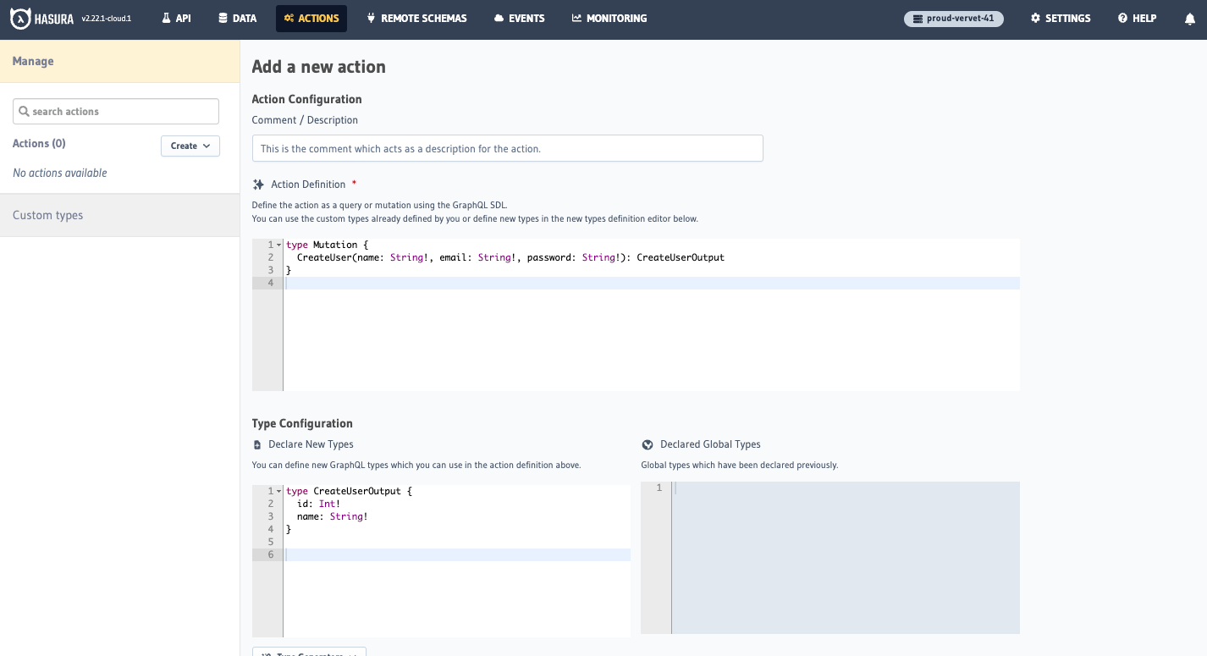Click the Declare New Types book icon
The image size is (1207, 656).
click(256, 444)
